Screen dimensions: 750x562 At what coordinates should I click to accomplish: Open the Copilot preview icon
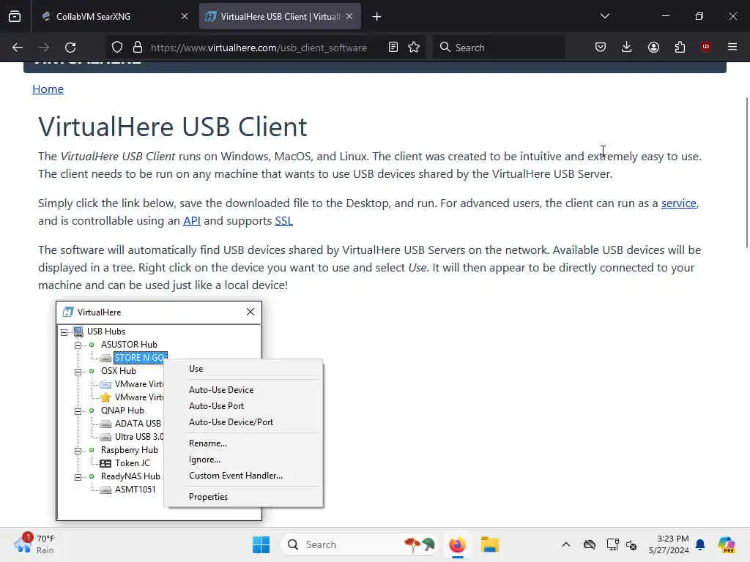pos(727,544)
